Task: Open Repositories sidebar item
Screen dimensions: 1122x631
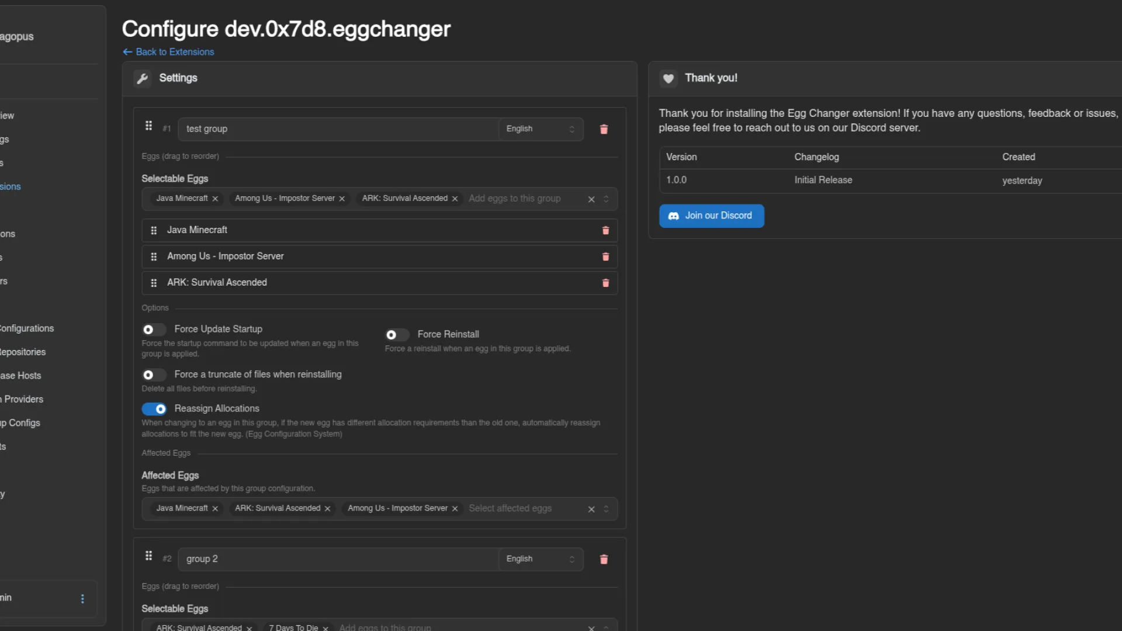Action: pos(23,352)
